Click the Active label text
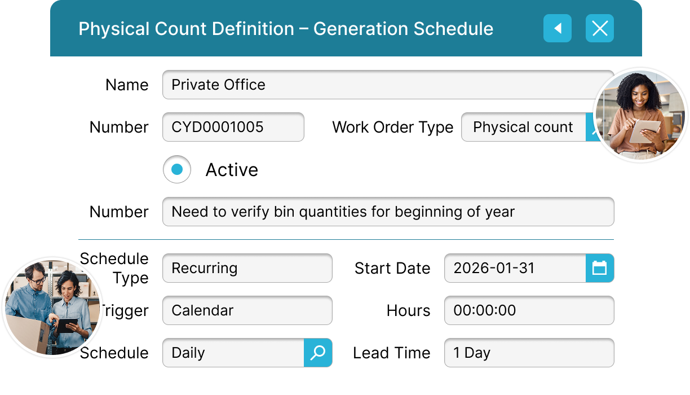This screenshot has width=690, height=395. (x=232, y=170)
